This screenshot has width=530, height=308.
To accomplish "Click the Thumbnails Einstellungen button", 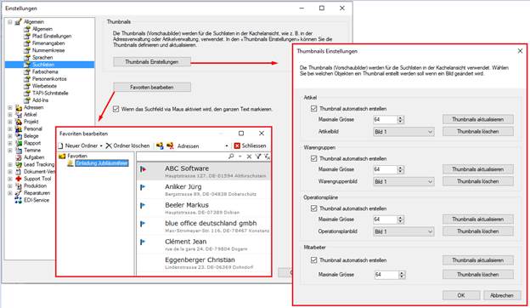I will 152,61.
